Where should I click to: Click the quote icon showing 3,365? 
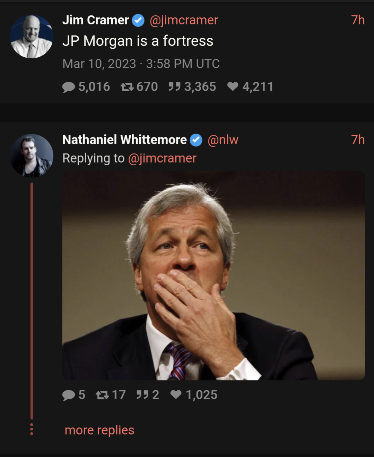[174, 86]
